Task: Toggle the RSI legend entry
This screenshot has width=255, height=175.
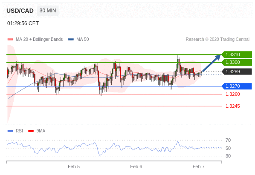Action: point(15,131)
